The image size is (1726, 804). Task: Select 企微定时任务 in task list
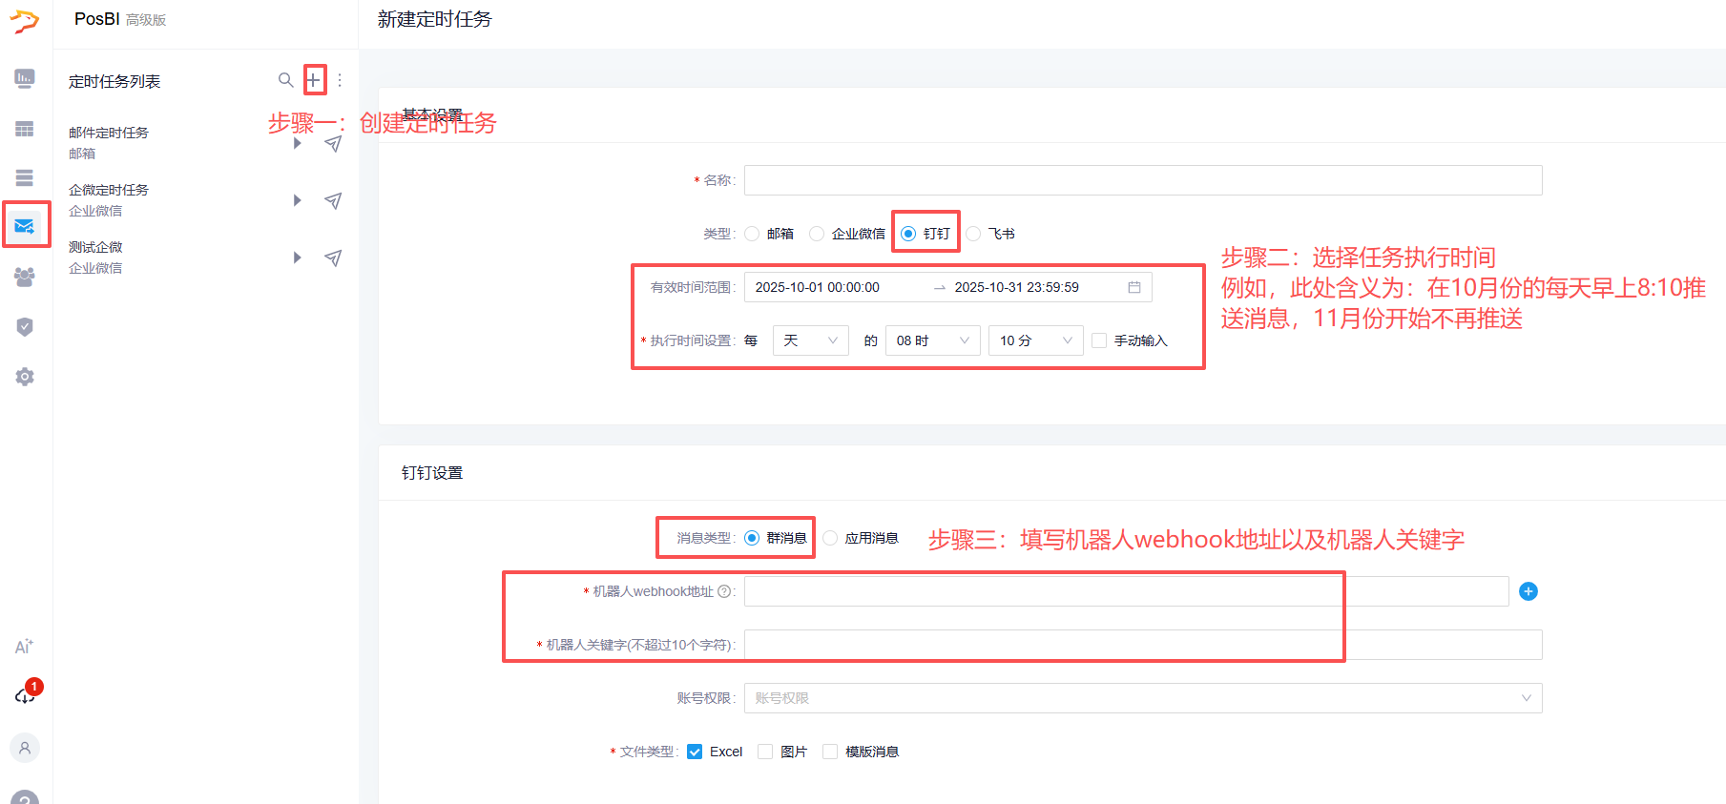pyautogui.click(x=109, y=190)
